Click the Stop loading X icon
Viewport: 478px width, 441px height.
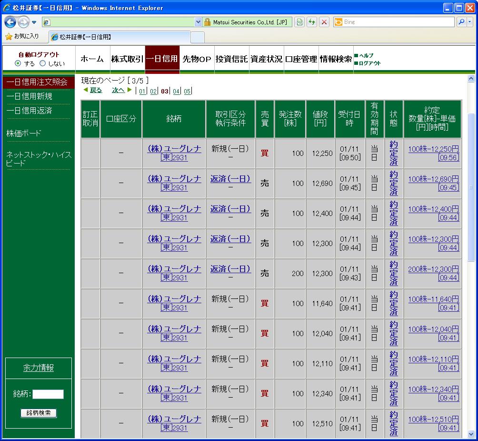[x=324, y=22]
